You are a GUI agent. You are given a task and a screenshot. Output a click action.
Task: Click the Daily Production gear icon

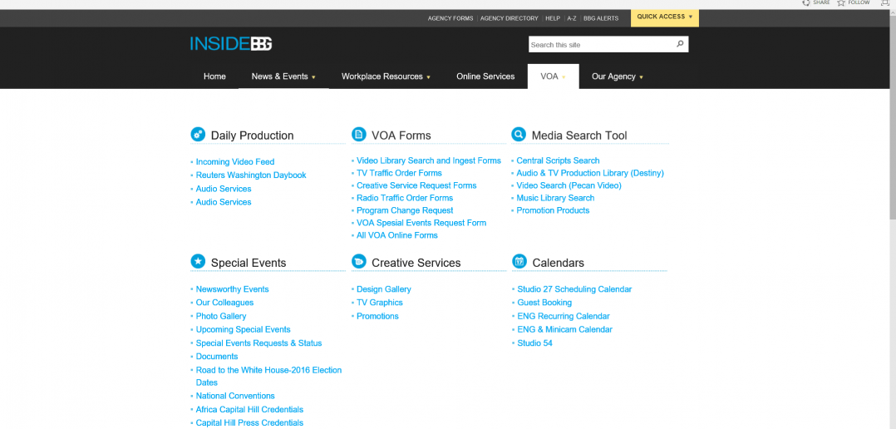click(x=198, y=134)
